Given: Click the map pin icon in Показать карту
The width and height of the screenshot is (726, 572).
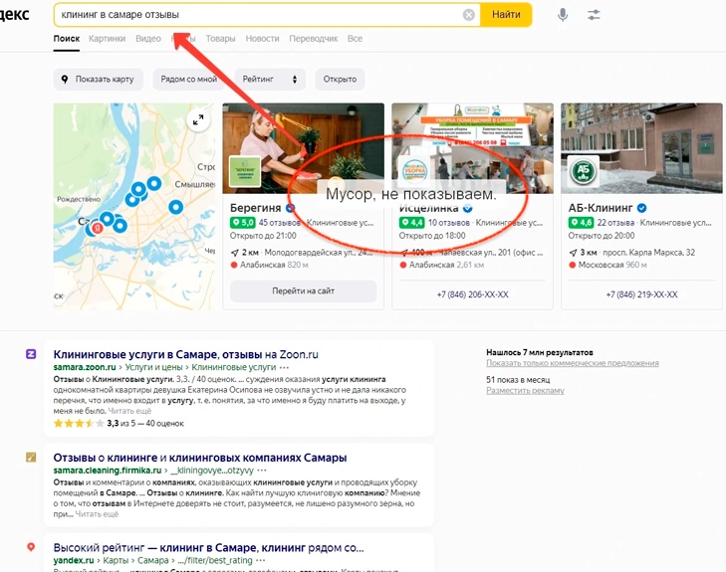Looking at the screenshot, I should (65, 79).
